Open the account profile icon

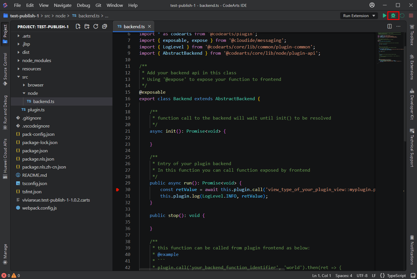[x=372, y=5]
